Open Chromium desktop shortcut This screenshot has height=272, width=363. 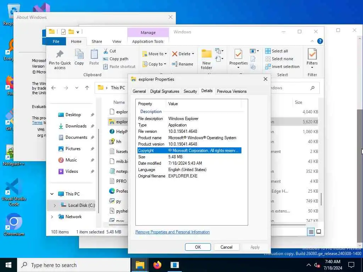(x=14, y=224)
